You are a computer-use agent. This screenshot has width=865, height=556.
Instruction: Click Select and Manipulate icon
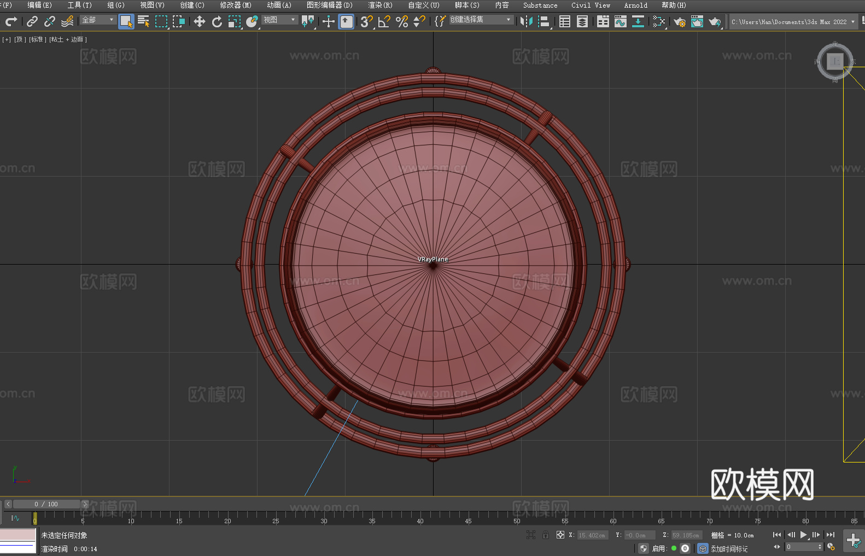329,21
